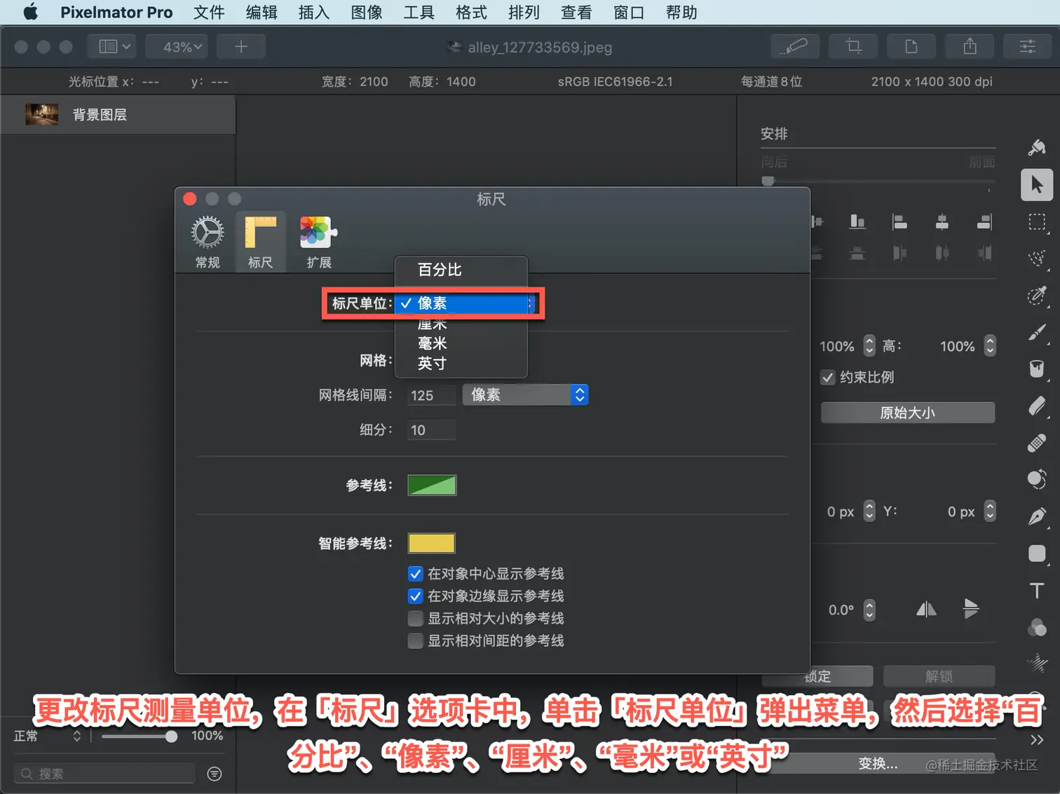Choose 像素 in ruler units menu
The image size is (1060, 794).
point(461,303)
